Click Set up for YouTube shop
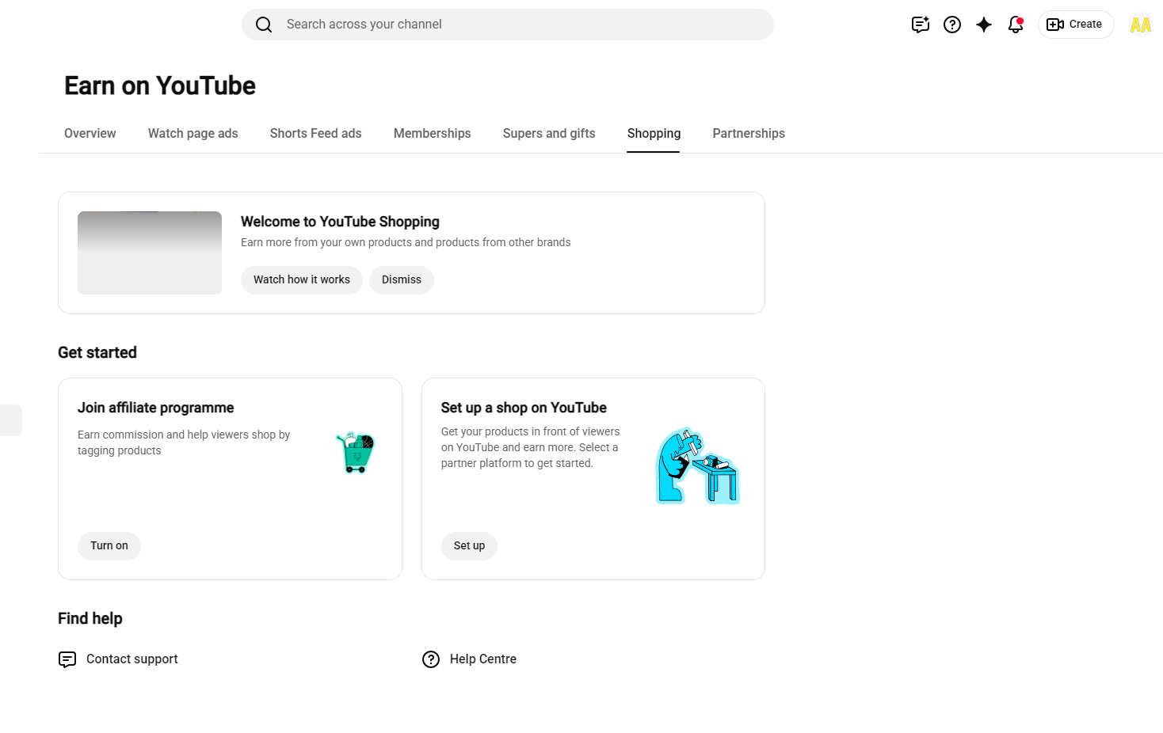The height and width of the screenshot is (733, 1163). click(x=469, y=546)
